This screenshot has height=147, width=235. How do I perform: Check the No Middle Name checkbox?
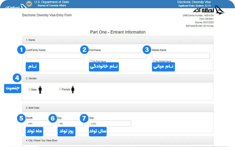click(x=154, y=61)
